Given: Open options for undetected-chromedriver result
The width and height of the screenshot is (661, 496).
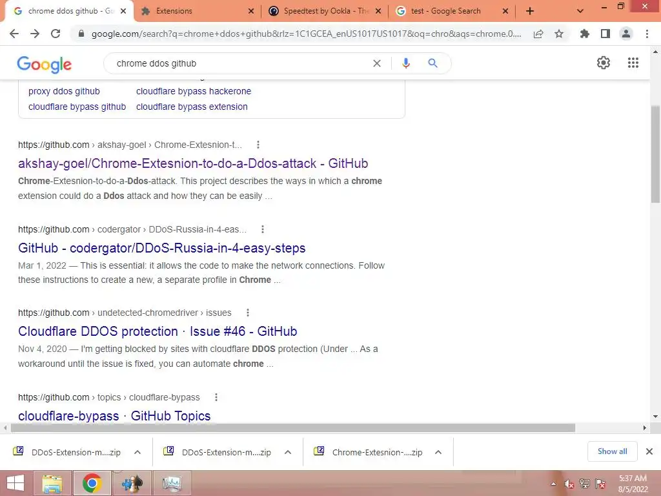Looking at the screenshot, I should pos(248,313).
